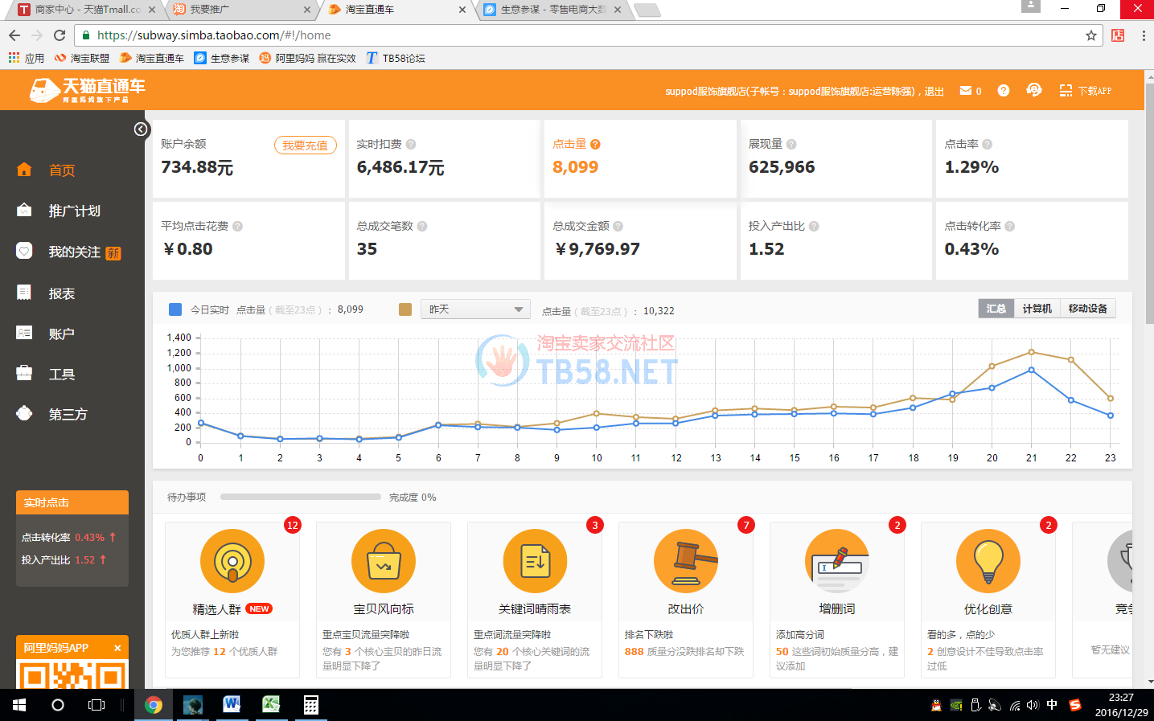1154x721 pixels.
Task: Go to 报表 in the sidebar
Action: 61,293
